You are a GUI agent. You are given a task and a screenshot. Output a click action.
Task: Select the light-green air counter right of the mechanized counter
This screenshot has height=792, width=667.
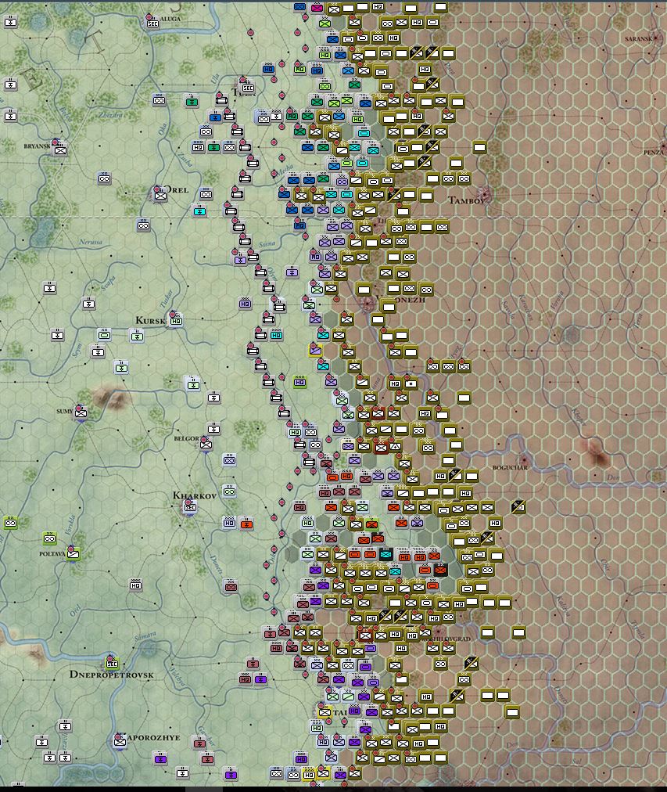tap(137, 336)
